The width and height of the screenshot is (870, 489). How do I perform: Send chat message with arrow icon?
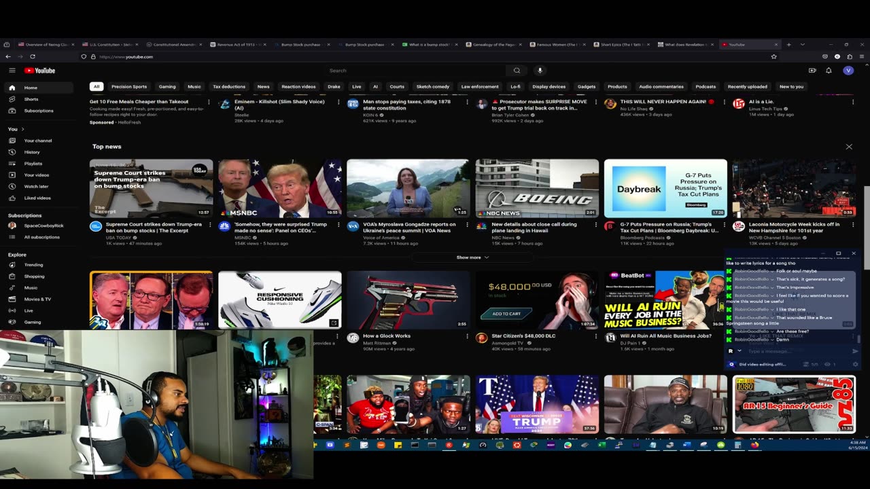855,351
